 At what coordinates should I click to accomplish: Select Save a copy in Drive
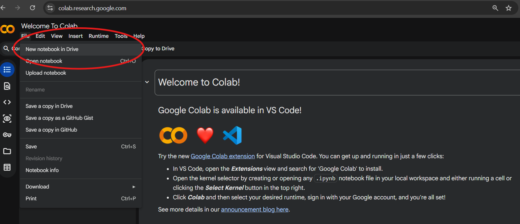click(81, 106)
